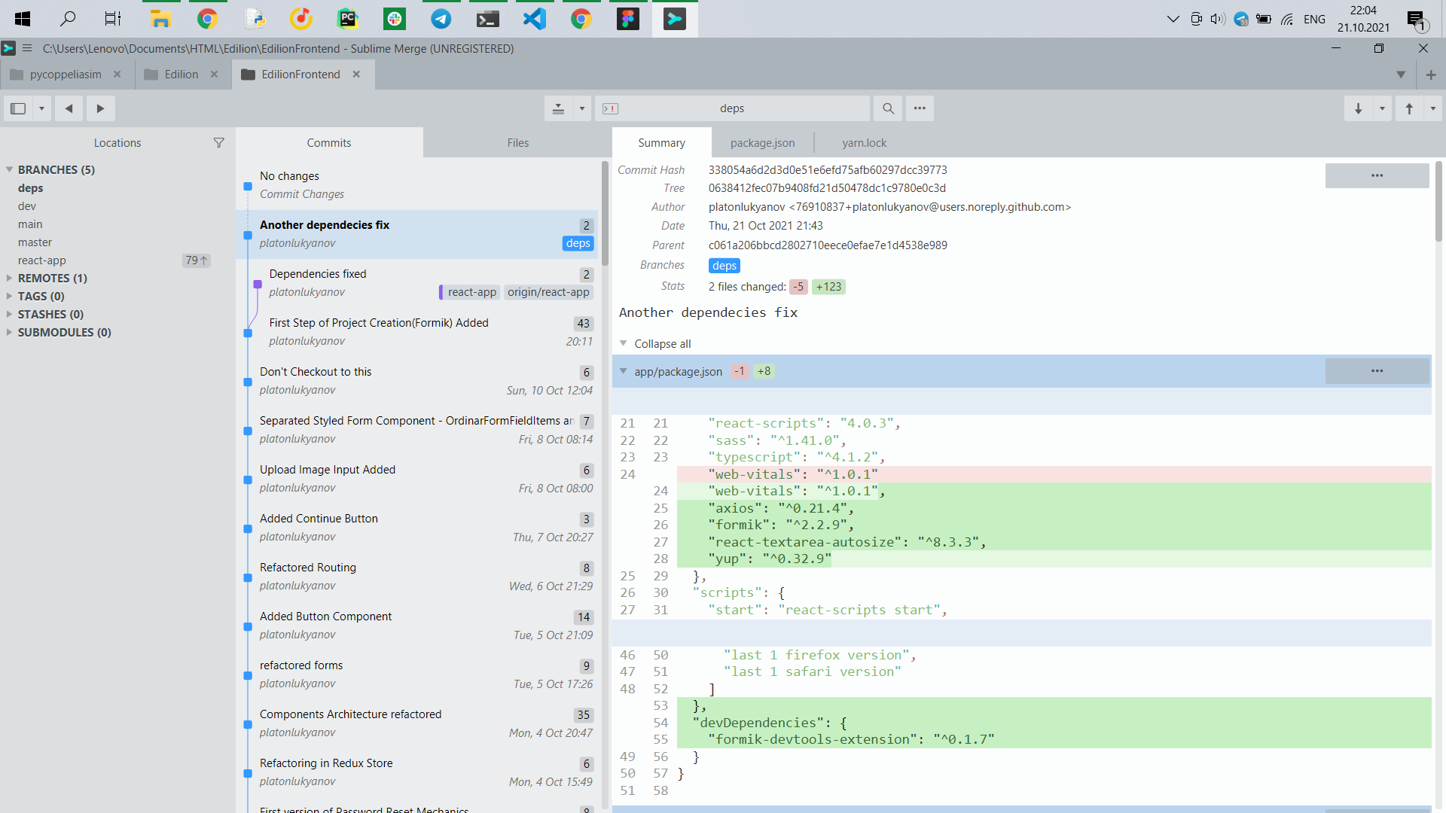The height and width of the screenshot is (813, 1446).
Task: Close the pycoppeliasim tab
Action: click(x=117, y=74)
